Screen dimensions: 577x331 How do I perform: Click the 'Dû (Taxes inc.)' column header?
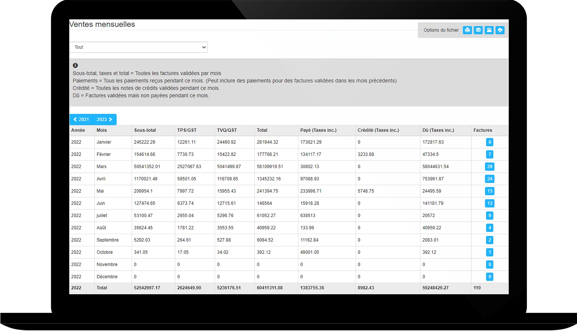(x=438, y=130)
